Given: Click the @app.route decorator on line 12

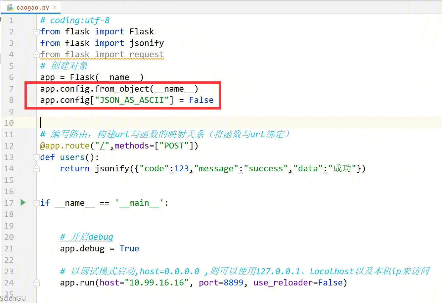Looking at the screenshot, I should [x=65, y=146].
